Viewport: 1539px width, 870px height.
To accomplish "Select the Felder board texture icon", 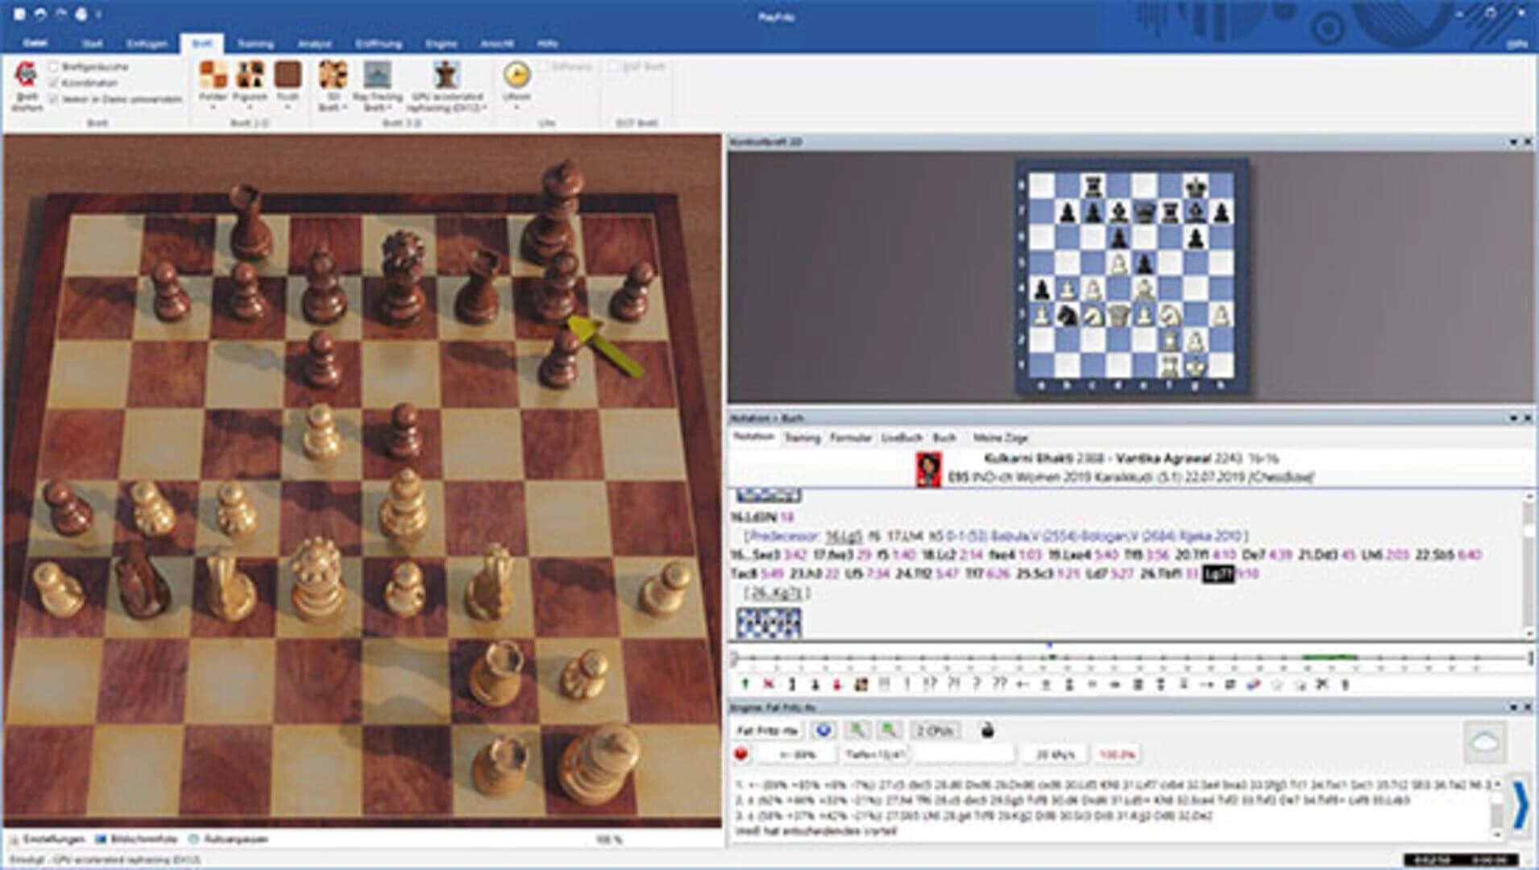I will [212, 77].
